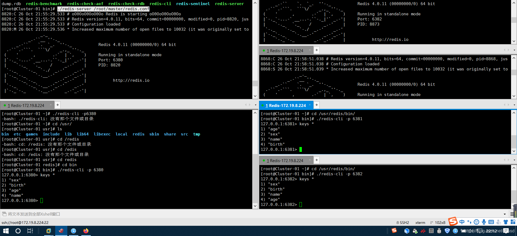
Task: Click Sogou icon in system tray
Action: pos(394,230)
